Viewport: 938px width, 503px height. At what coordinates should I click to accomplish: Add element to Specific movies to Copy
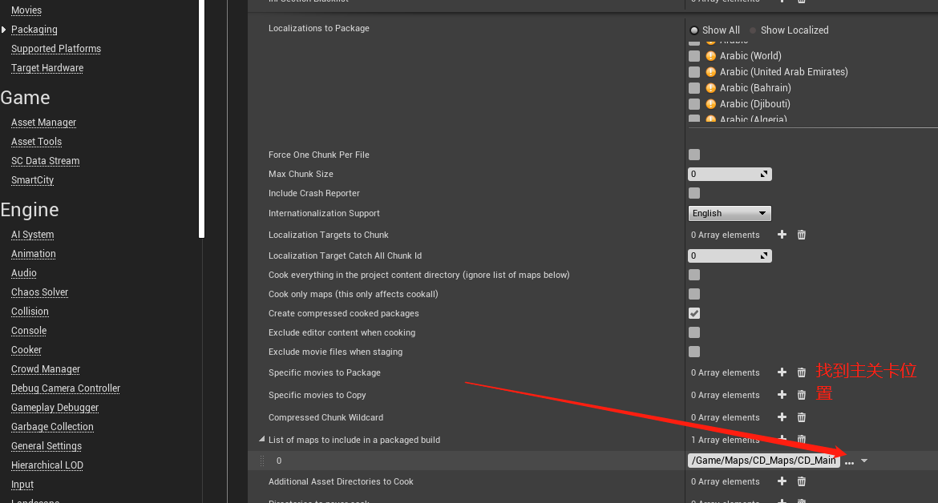point(782,395)
